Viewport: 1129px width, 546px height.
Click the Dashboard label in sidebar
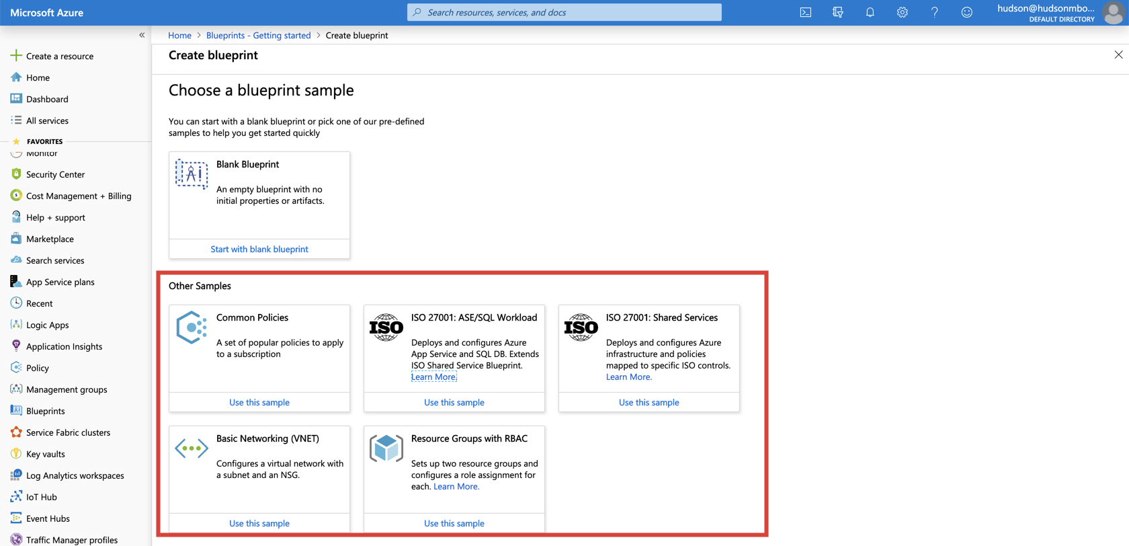coord(47,99)
